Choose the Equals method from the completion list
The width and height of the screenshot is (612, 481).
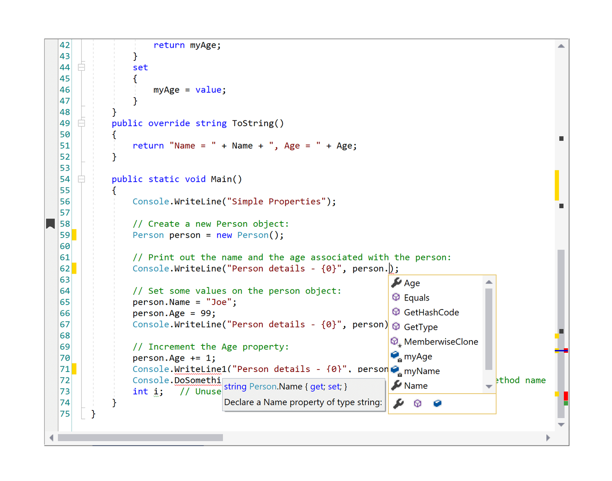pyautogui.click(x=416, y=297)
